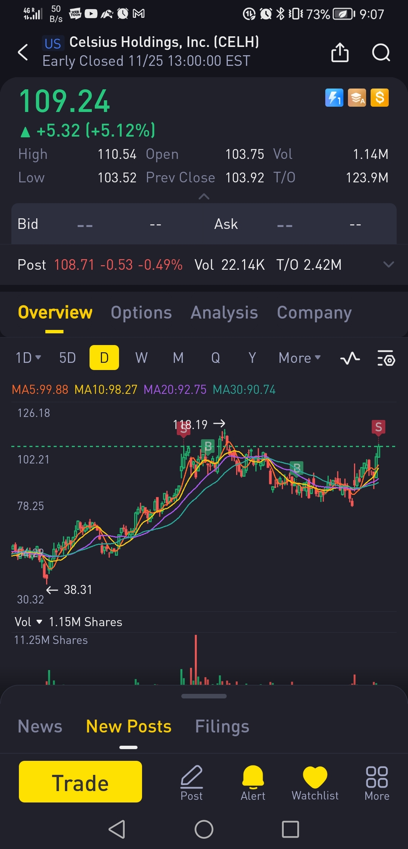Open the Options tab
This screenshot has width=408, height=849.
pyautogui.click(x=141, y=313)
